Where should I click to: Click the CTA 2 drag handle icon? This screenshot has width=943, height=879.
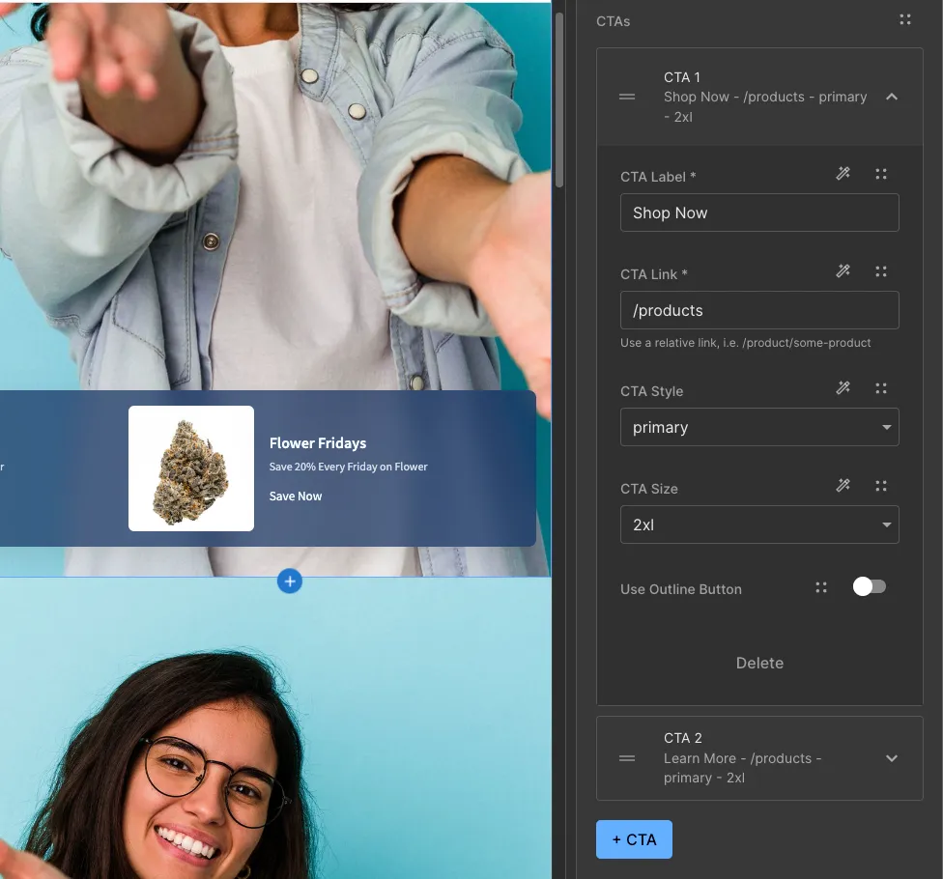point(627,759)
